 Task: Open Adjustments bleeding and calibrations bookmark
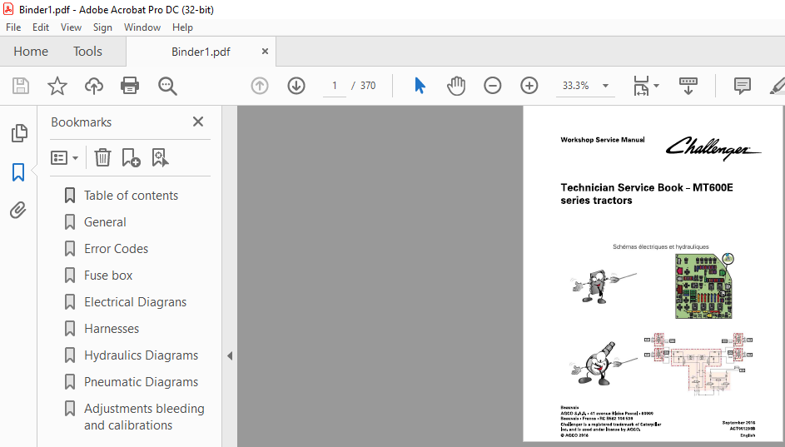pos(144,417)
